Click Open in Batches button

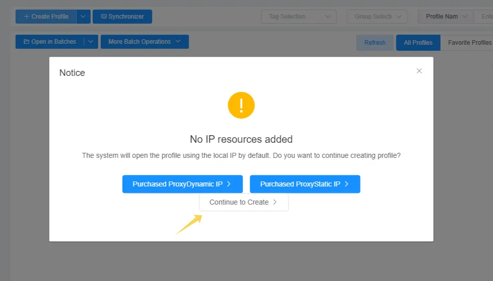click(x=50, y=42)
